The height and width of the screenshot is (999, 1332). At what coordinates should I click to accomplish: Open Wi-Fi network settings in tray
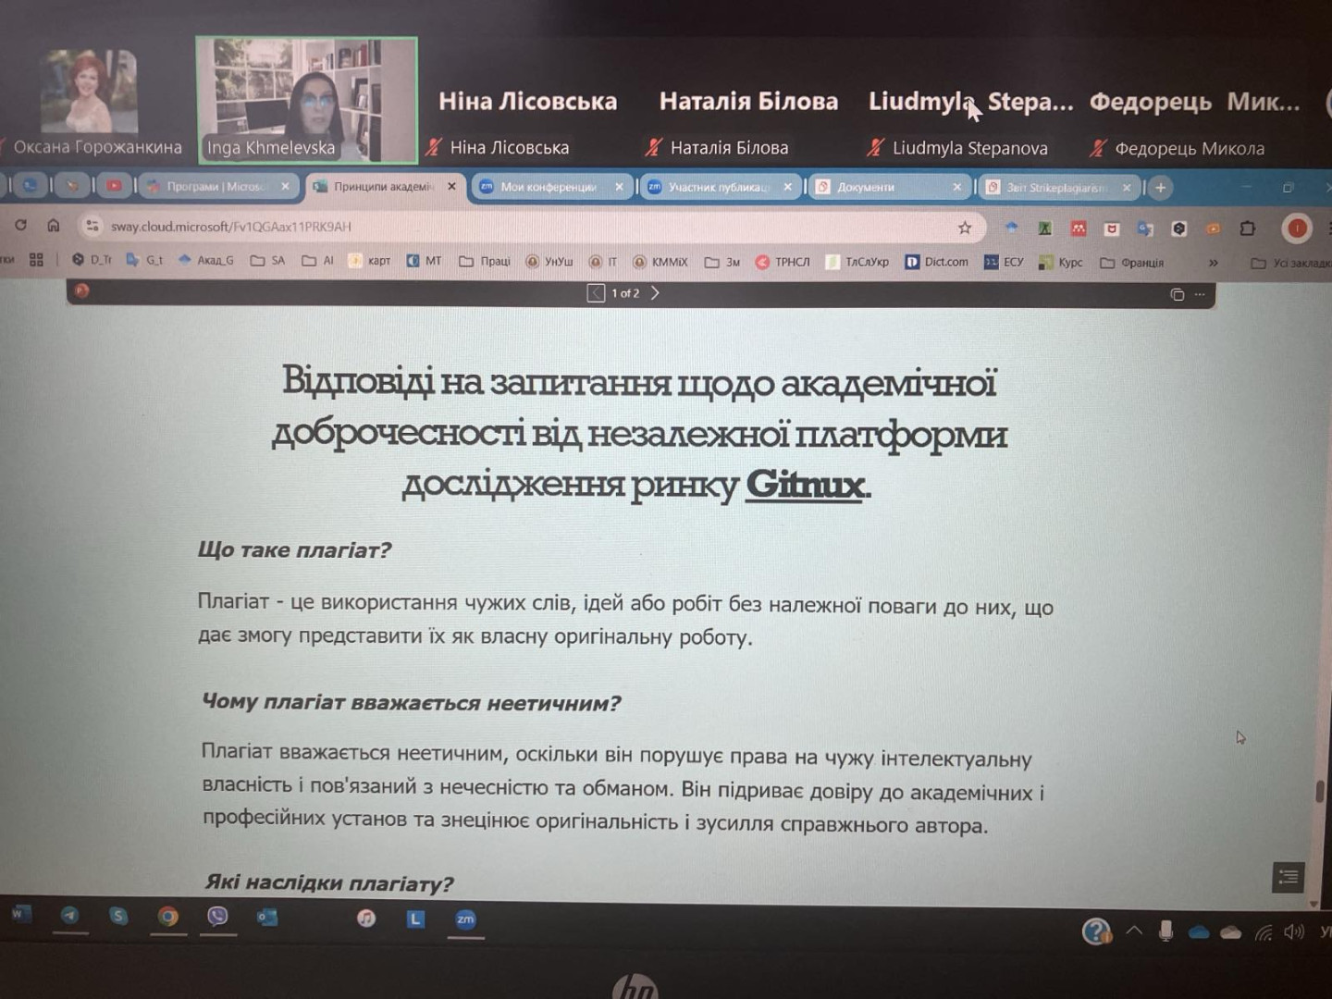(x=1264, y=932)
